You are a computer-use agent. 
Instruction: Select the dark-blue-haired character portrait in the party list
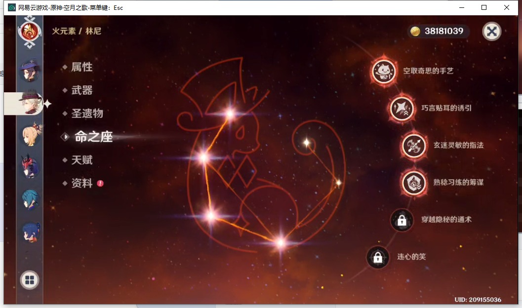31,232
